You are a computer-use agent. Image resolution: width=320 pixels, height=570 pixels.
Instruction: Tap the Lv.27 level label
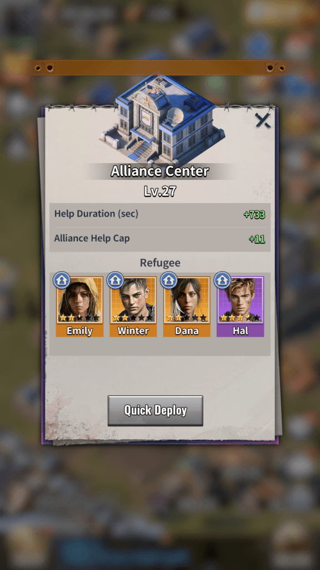159,191
